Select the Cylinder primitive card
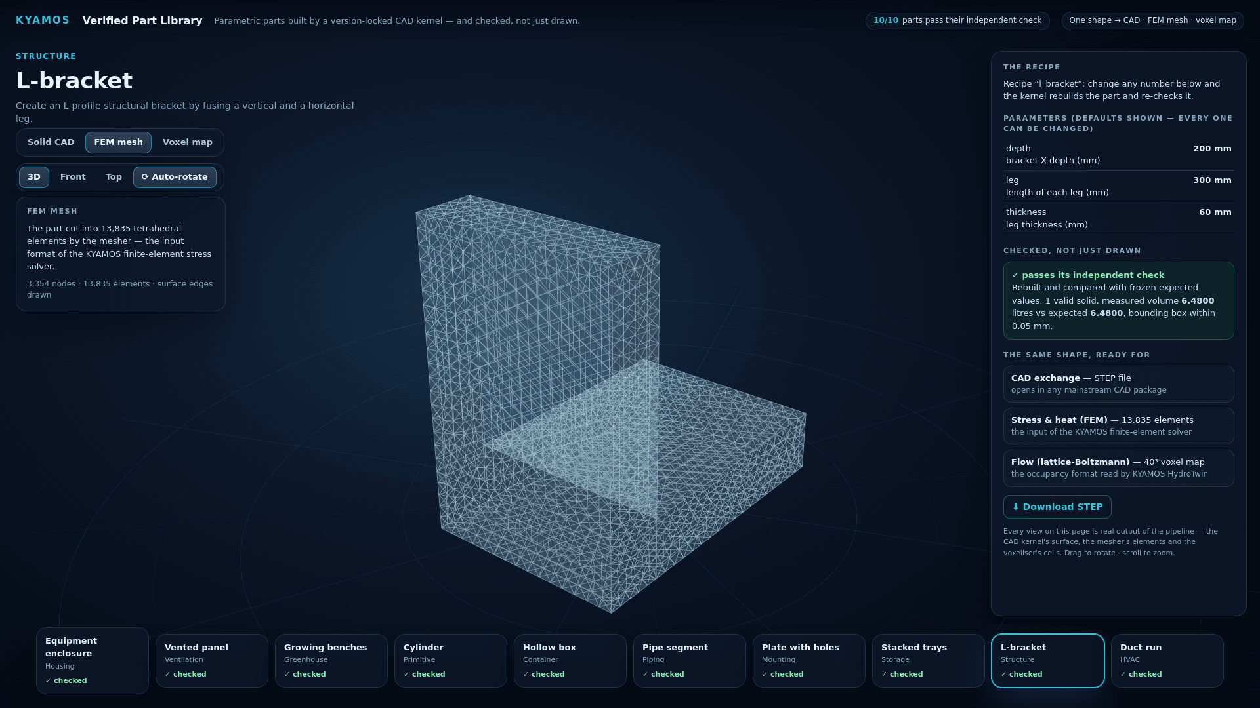 [451, 660]
